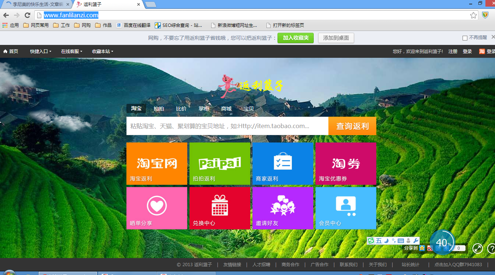Open the 网购 bookmark folder
This screenshot has width=495, height=275.
(x=83, y=25)
